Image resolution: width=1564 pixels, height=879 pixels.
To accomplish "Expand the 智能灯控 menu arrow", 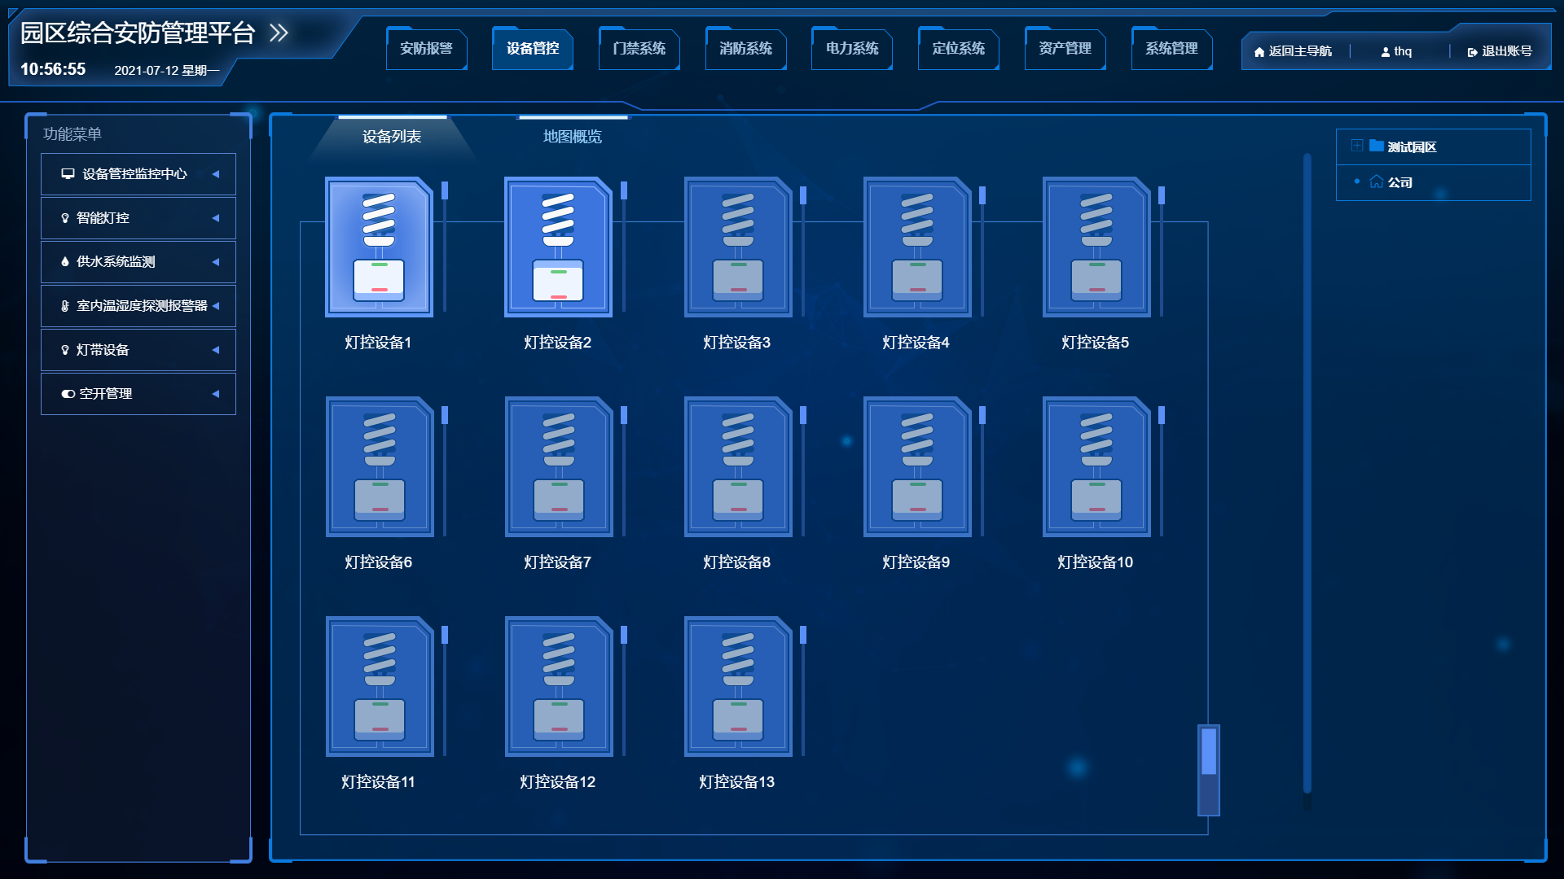I will pyautogui.click(x=216, y=218).
